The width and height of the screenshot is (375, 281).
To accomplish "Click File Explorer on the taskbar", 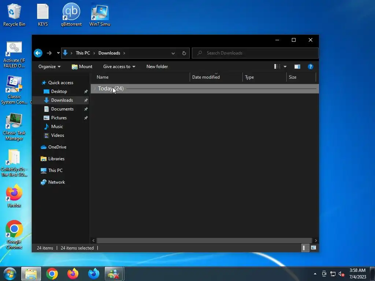I will pos(31,274).
